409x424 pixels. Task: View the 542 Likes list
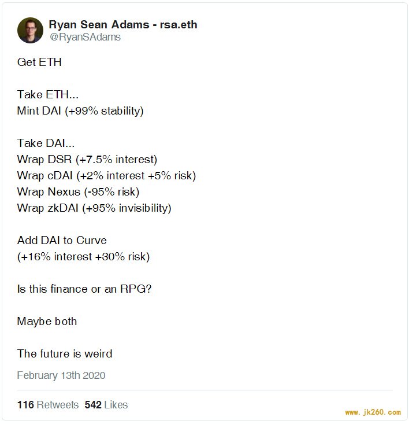pyautogui.click(x=106, y=405)
